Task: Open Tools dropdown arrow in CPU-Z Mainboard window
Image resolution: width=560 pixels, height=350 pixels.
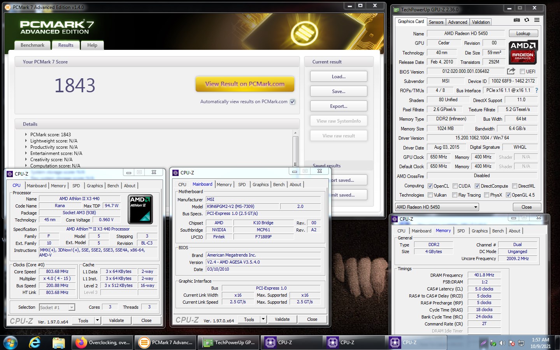Action: click(263, 319)
